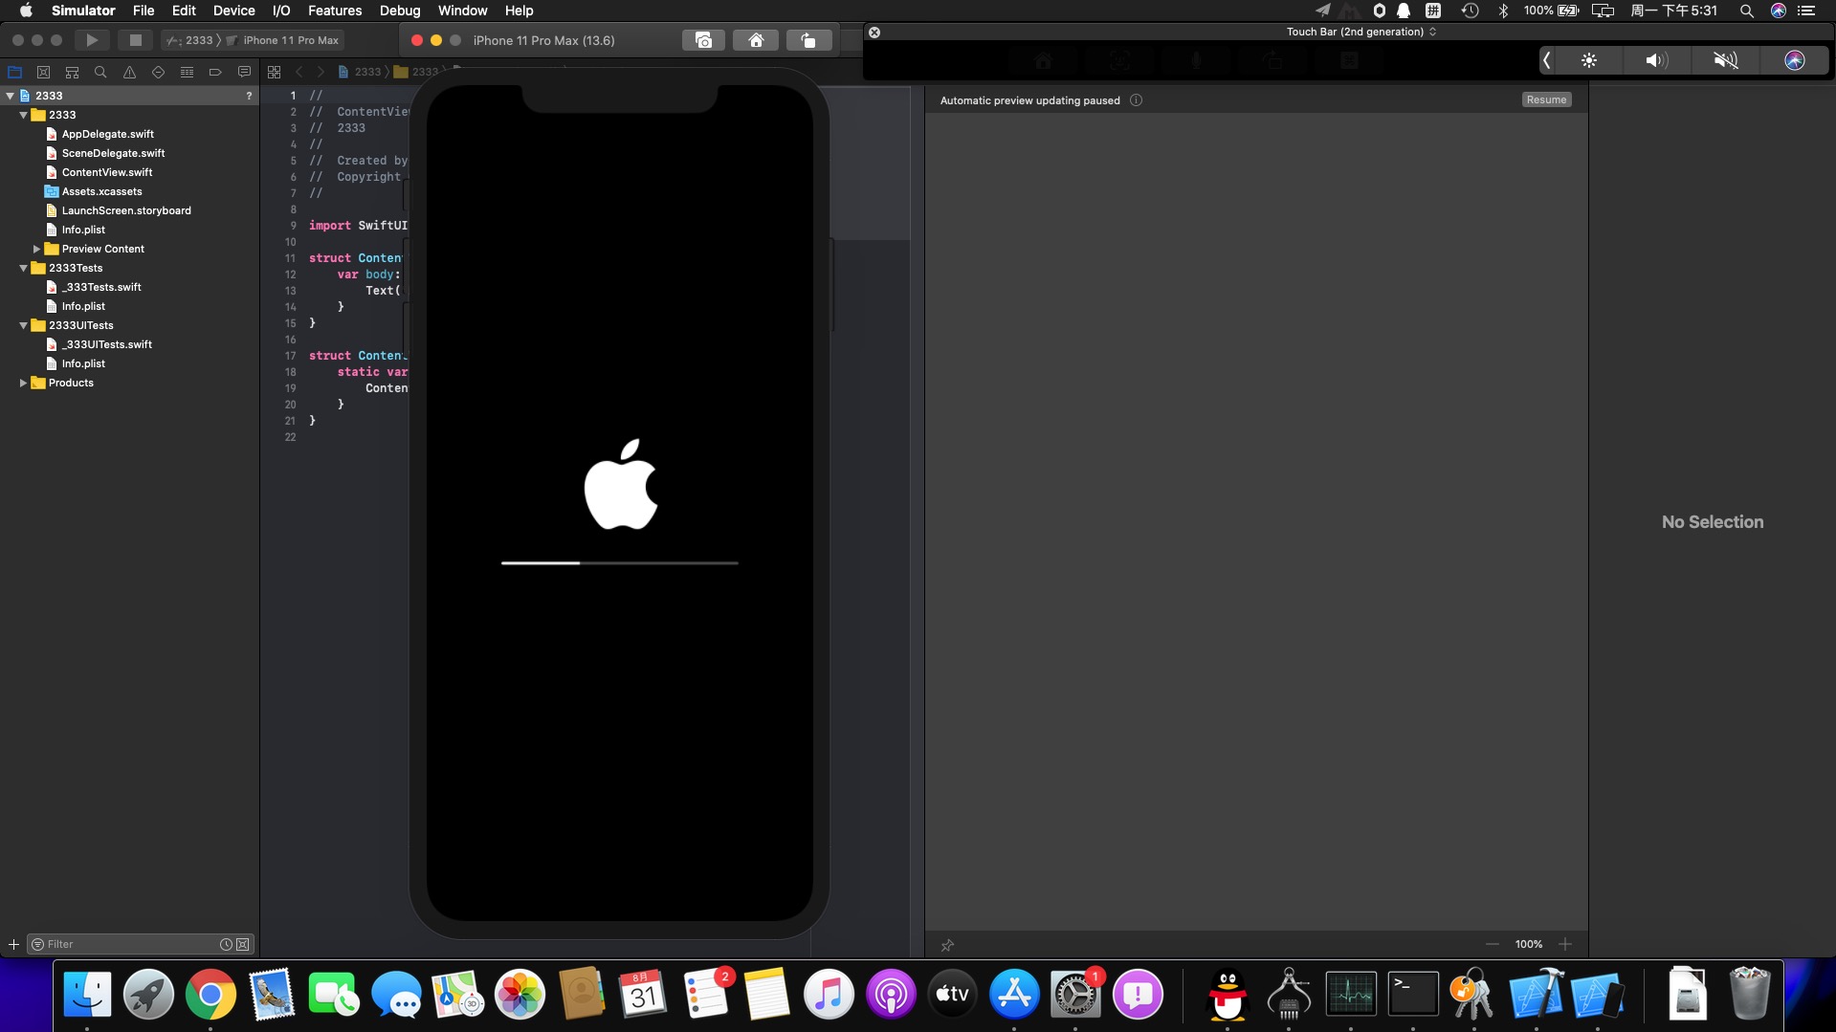The image size is (1836, 1032).
Task: Open Spotlight search in menu bar
Action: tap(1746, 11)
